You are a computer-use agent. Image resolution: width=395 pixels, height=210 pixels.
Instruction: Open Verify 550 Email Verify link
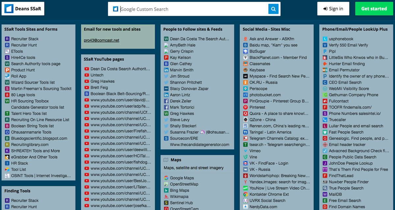point(349,45)
